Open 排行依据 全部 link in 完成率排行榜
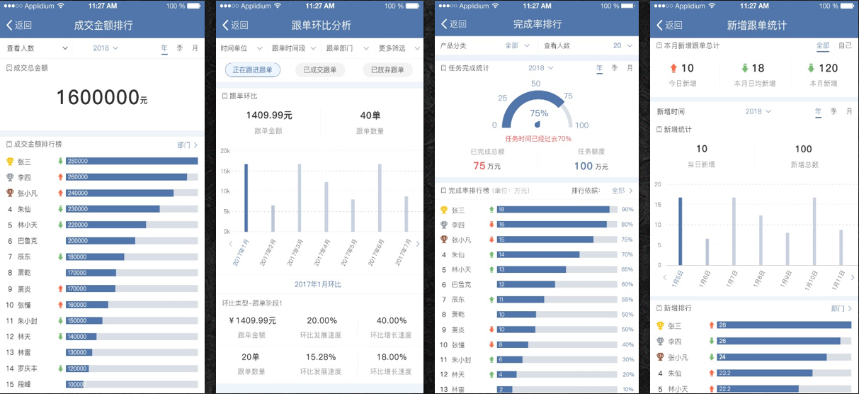Screen dimensions: 859x394 [x=622, y=191]
